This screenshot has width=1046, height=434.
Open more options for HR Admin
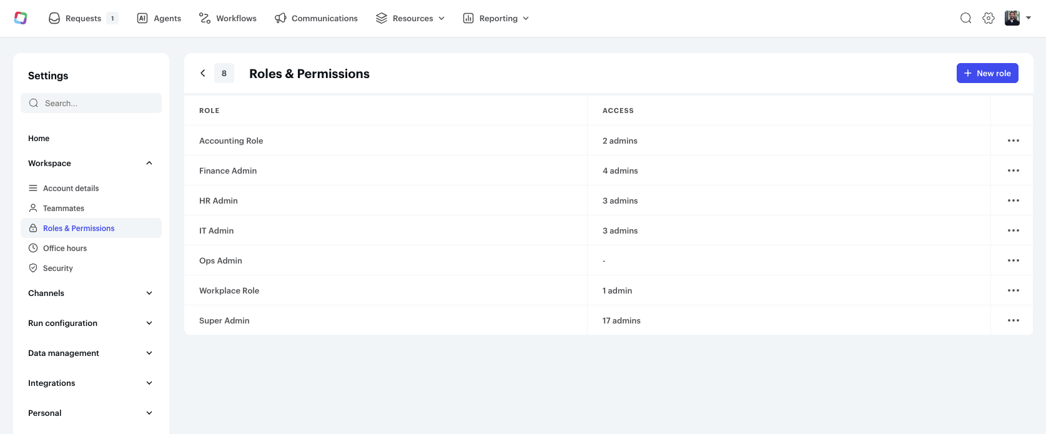[x=1013, y=200]
